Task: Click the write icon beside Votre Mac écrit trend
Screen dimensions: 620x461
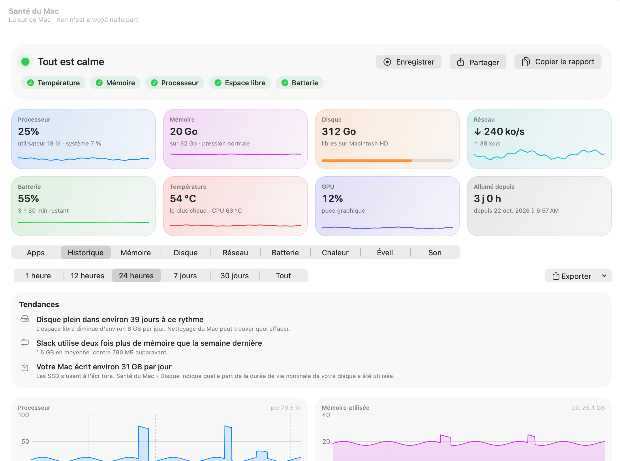Action: (25, 367)
